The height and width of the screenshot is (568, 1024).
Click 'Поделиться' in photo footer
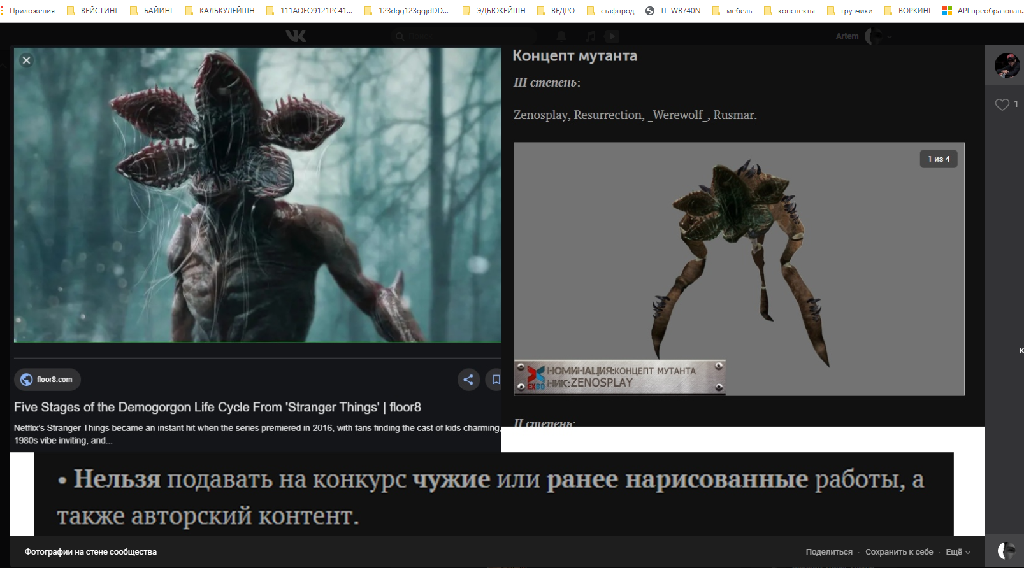829,552
